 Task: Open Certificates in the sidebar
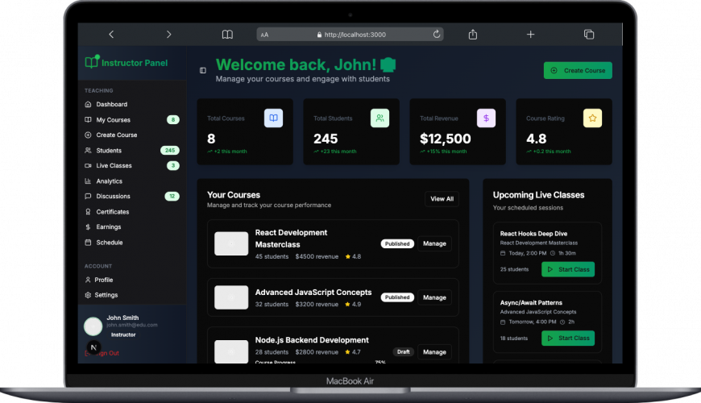click(x=132, y=211)
